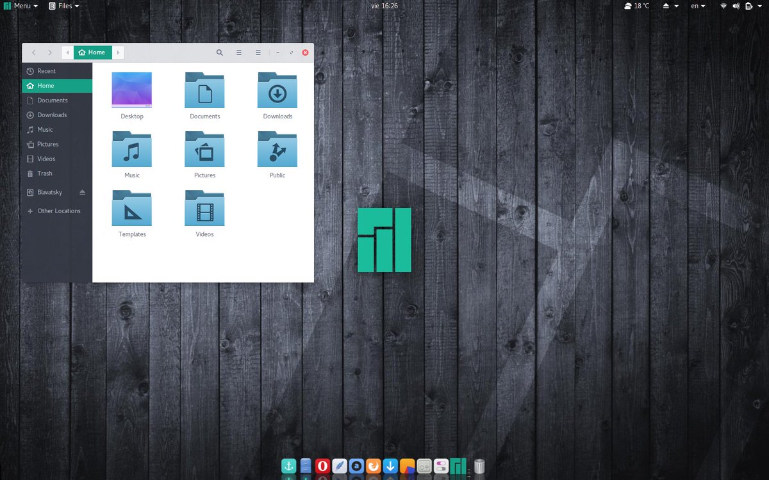Click list icon beside the minimize button
The image size is (769, 480).
click(258, 52)
